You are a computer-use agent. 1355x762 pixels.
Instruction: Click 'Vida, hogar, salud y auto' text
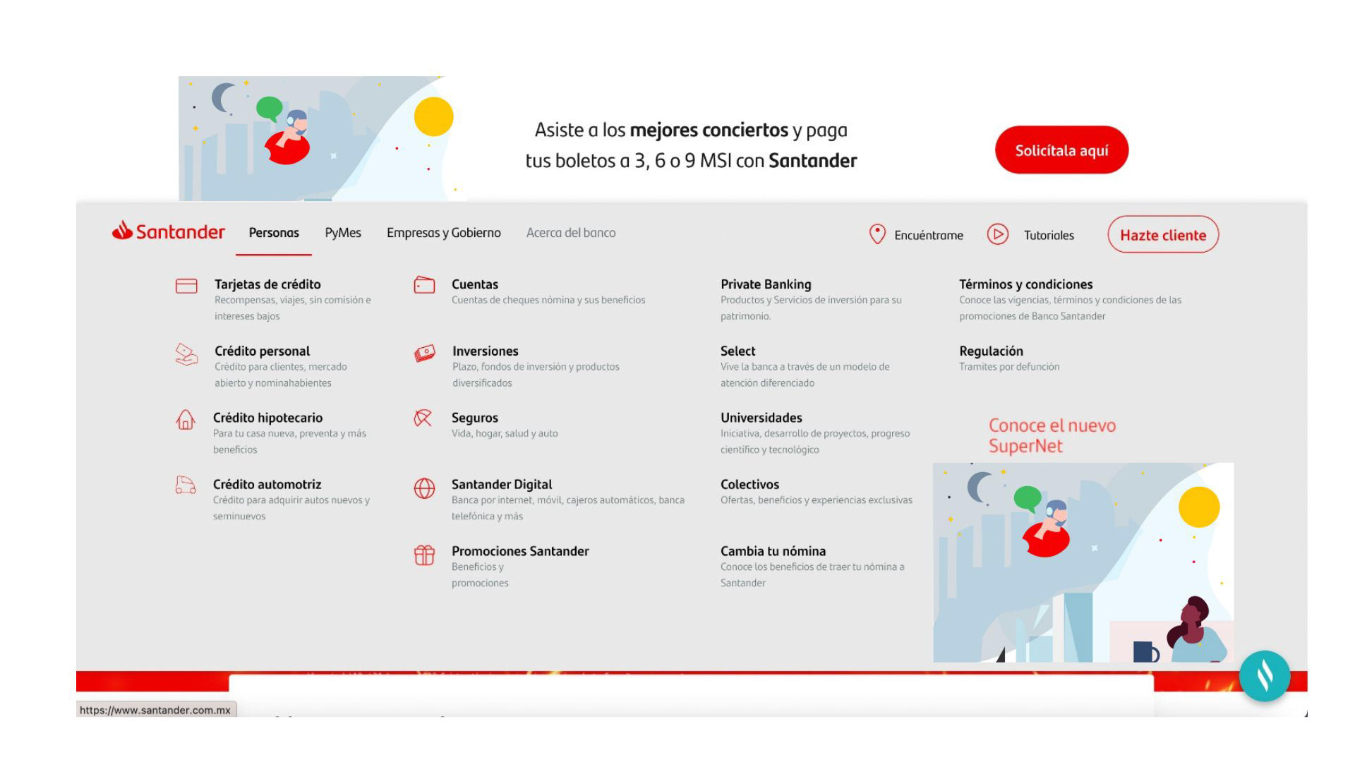click(x=505, y=433)
